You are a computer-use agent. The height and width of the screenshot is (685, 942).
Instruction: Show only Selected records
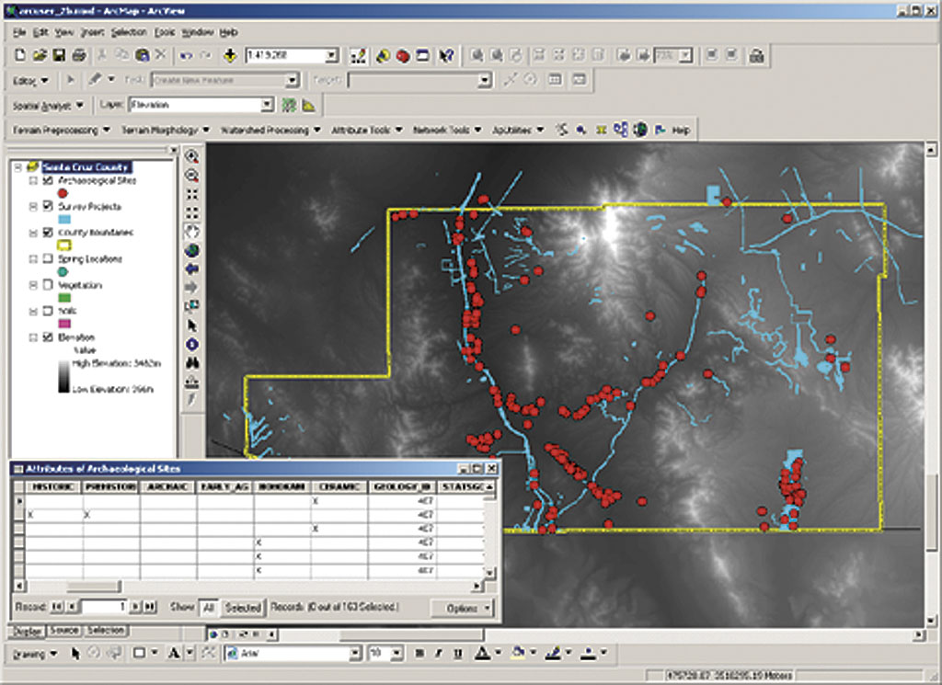(x=242, y=608)
